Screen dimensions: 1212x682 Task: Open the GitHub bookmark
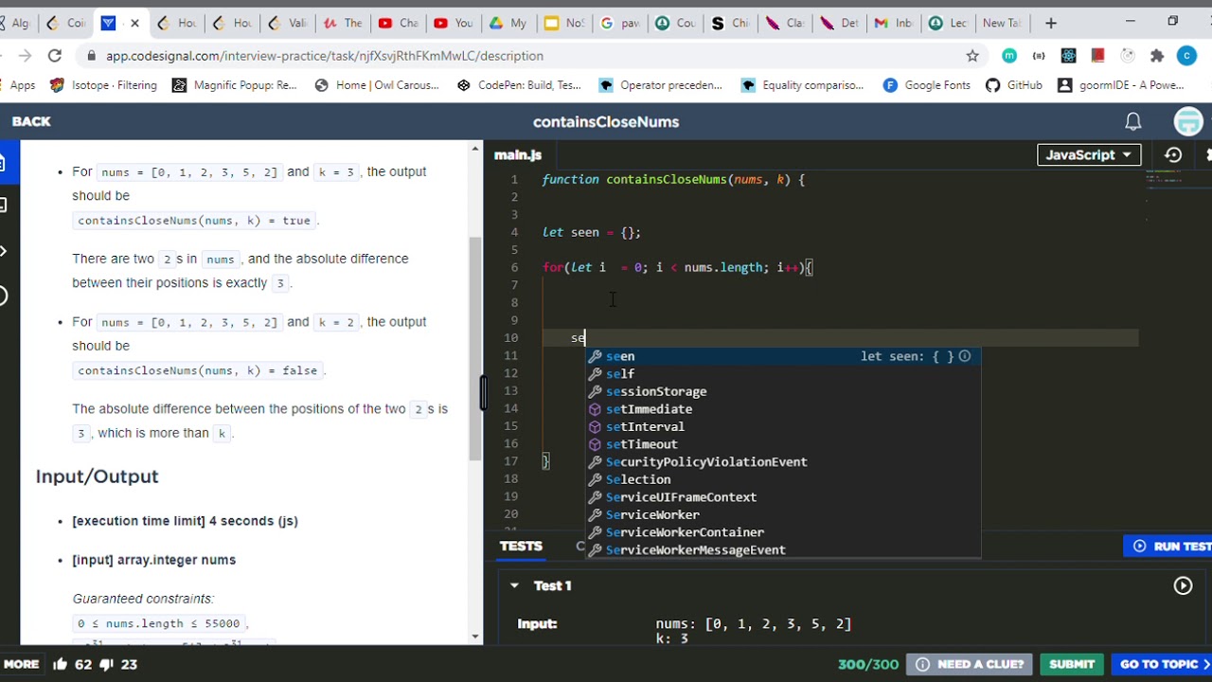tap(1014, 85)
